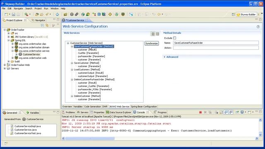
Task: Click the Display Selected Console monitor icon
Action: pyautogui.click(x=242, y=112)
